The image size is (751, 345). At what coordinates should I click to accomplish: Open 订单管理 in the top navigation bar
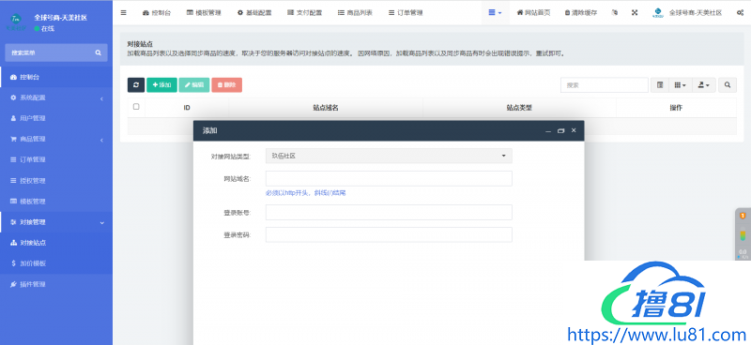point(406,13)
